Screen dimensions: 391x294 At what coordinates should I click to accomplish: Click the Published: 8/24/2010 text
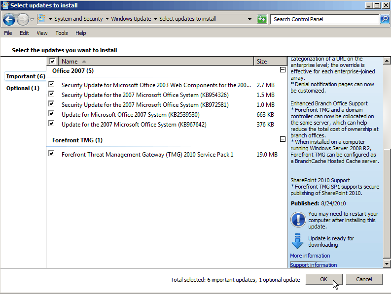point(318,203)
